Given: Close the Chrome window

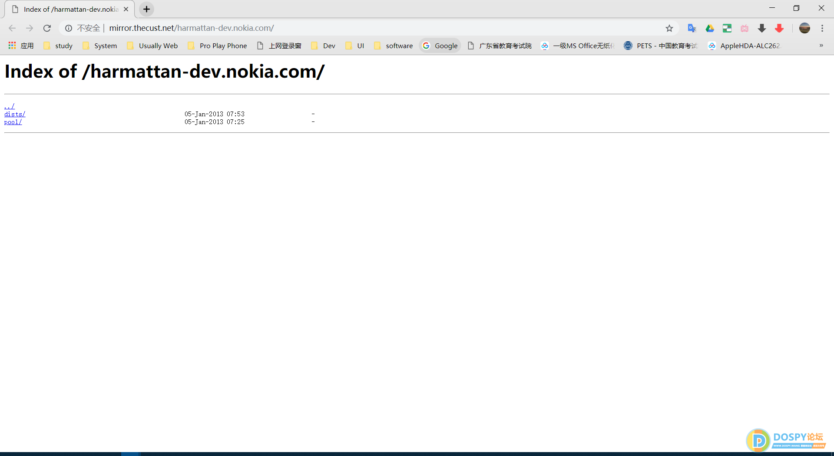Looking at the screenshot, I should pyautogui.click(x=821, y=8).
